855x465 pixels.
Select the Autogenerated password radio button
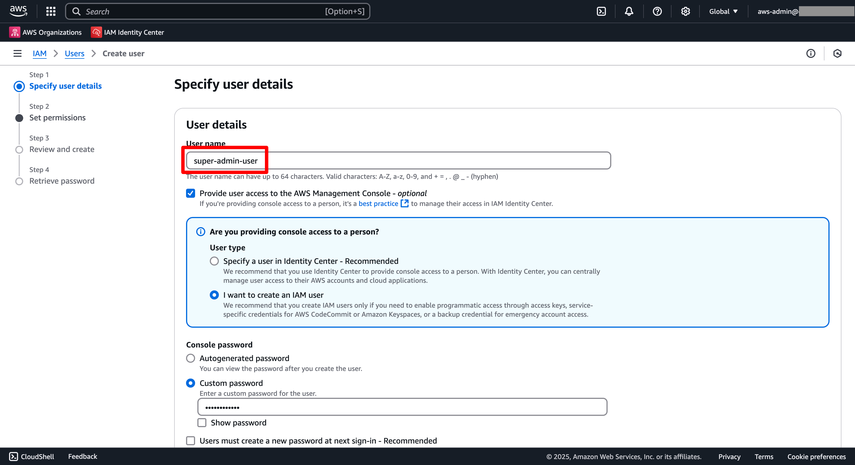pyautogui.click(x=190, y=358)
